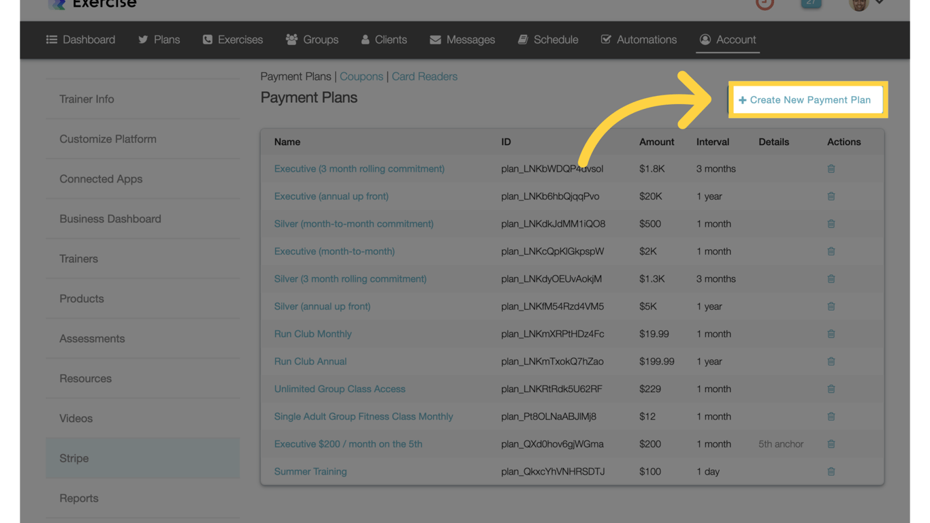Open notifications via the 27 badge
This screenshot has height=523, width=930.
pyautogui.click(x=811, y=2)
